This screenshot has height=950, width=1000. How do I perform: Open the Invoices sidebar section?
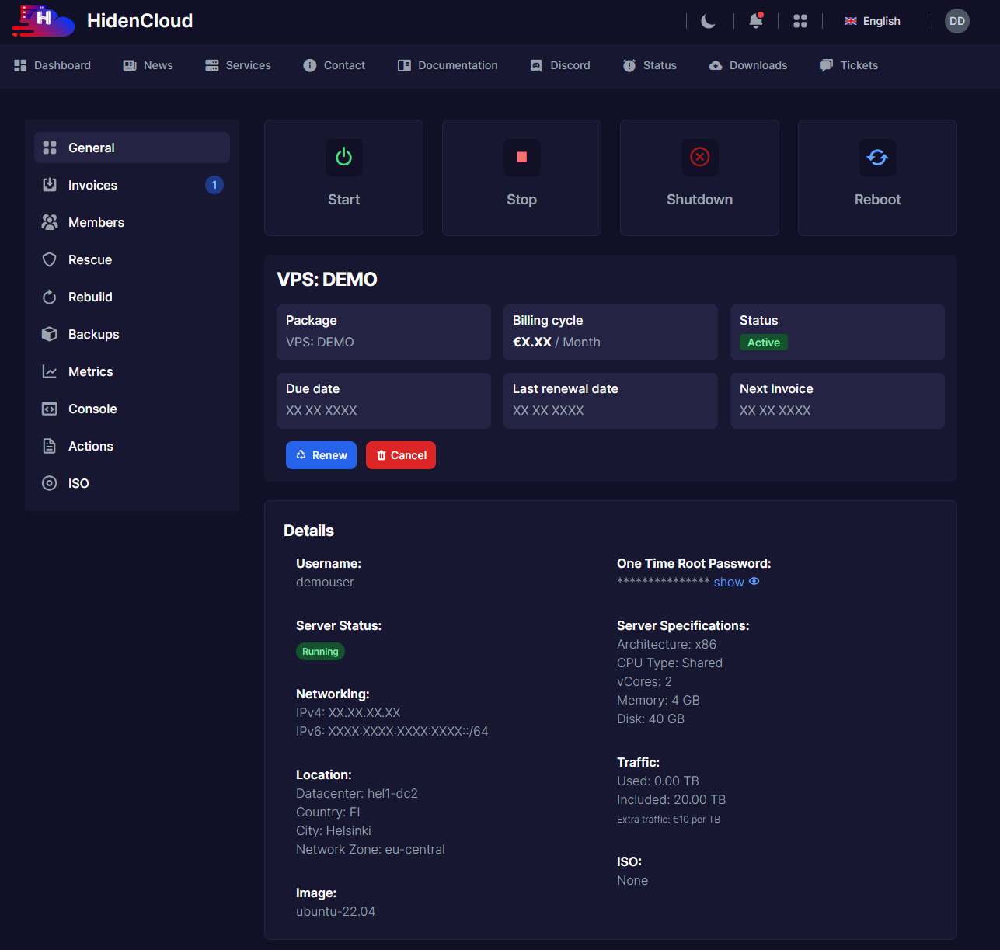(x=92, y=185)
